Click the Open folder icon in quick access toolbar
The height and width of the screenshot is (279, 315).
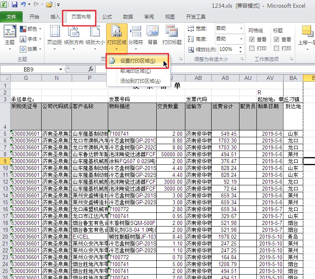[x=49, y=4]
